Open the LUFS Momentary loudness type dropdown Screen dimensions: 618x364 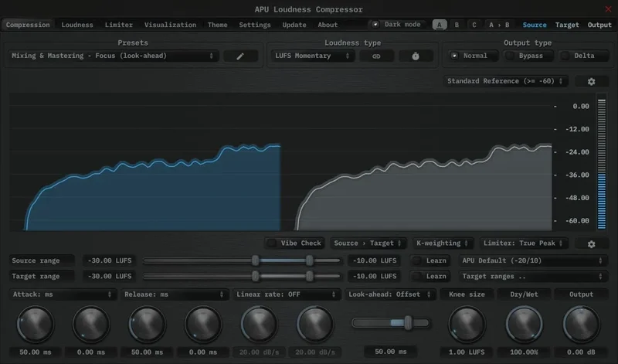tap(313, 56)
